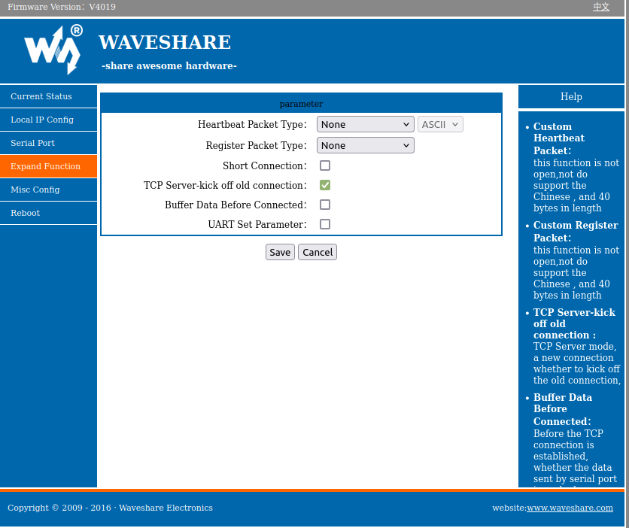The image size is (629, 528).
Task: Enable the Short Connection checkbox
Action: [325, 165]
